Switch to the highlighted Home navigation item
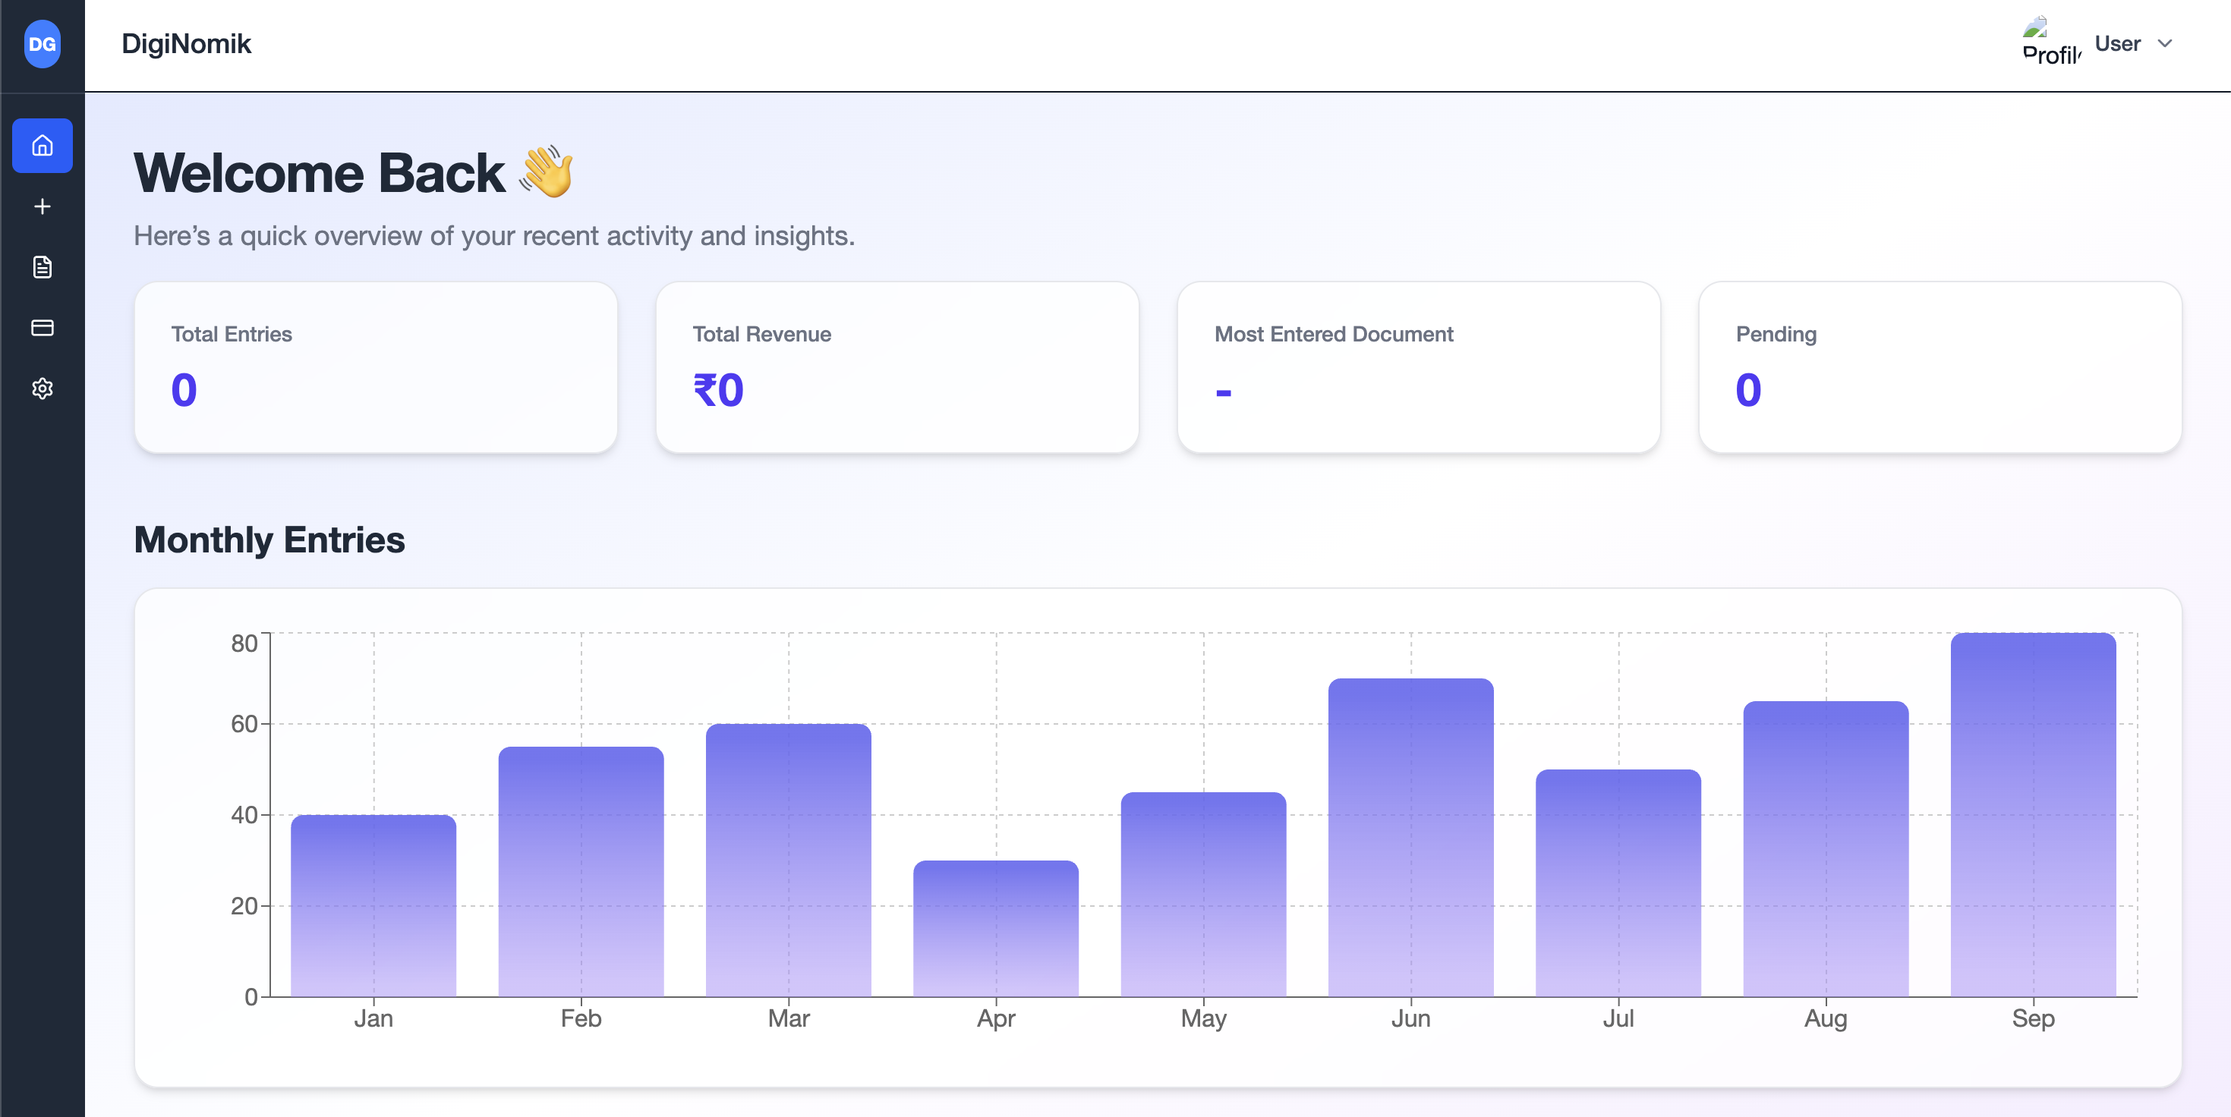Viewport: 2231px width, 1117px height. point(42,146)
